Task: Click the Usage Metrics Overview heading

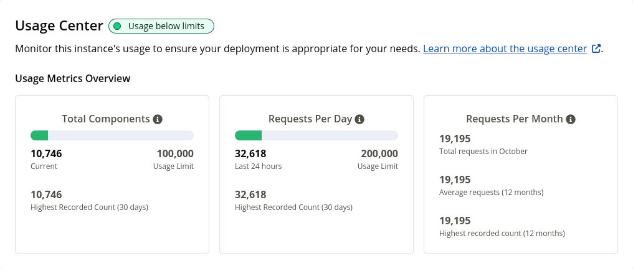Action: pyautogui.click(x=73, y=78)
